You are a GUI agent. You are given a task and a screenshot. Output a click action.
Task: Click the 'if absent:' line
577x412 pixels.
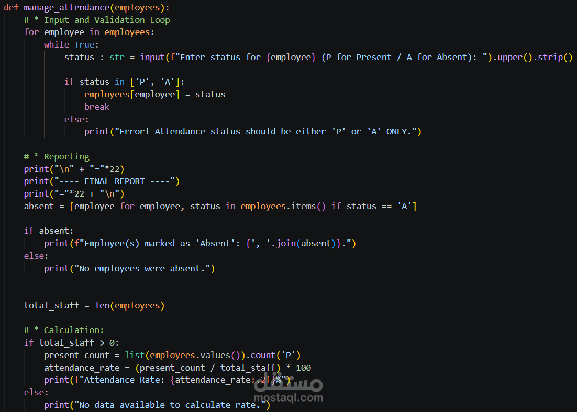(x=49, y=231)
